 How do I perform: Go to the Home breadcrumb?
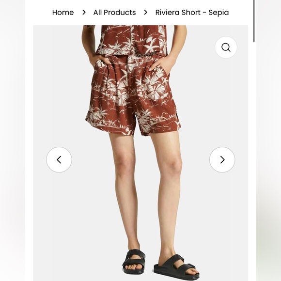[x=63, y=13]
